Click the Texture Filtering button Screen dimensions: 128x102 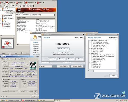click(77, 66)
